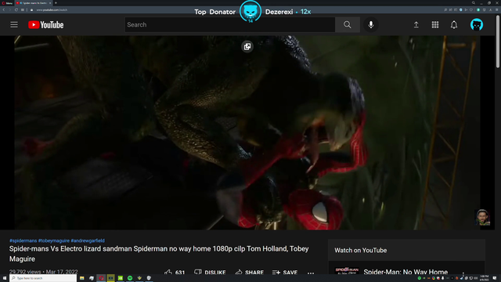Go to the YouTube home logo
Viewport: 501px width, 282px height.
coord(45,24)
